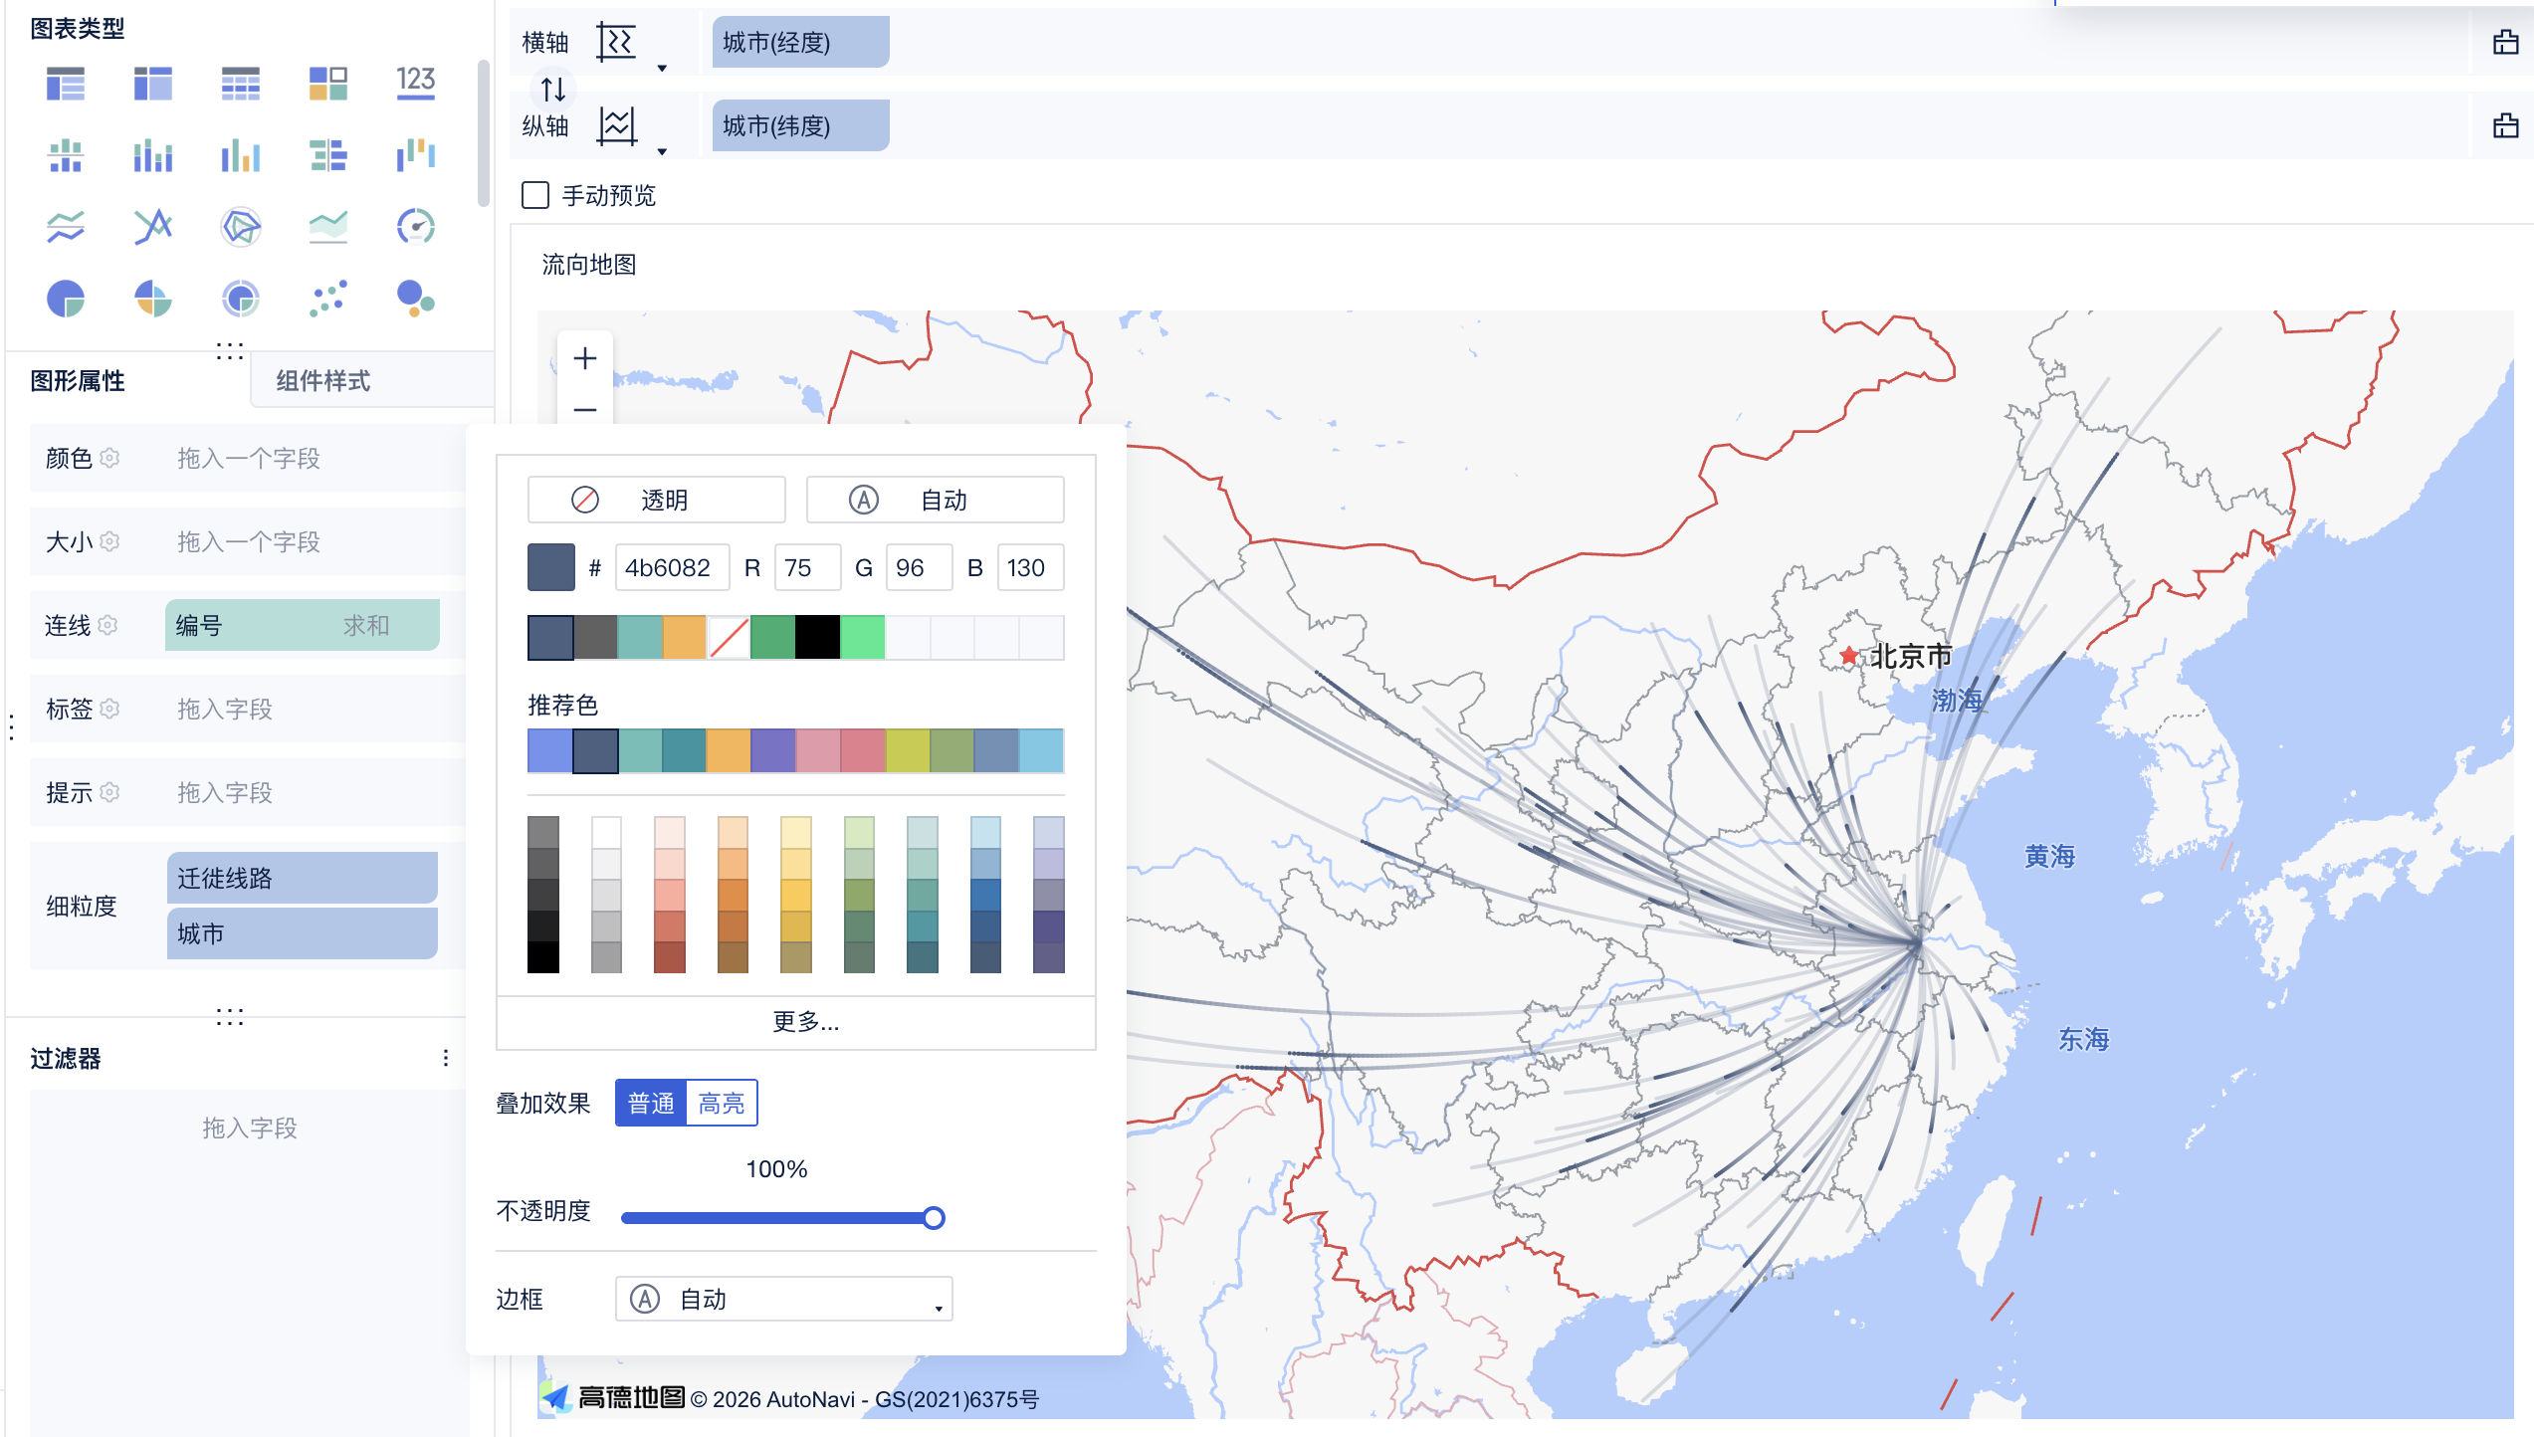Switch overlay effect to 高亮
This screenshot has width=2534, height=1437.
pyautogui.click(x=722, y=1103)
